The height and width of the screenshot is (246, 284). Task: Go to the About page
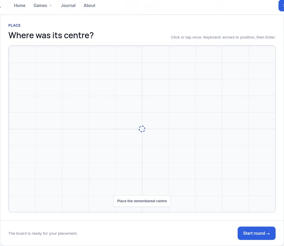(90, 6)
